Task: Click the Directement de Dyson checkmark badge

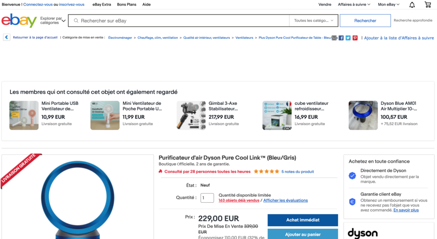Action: 352,176
